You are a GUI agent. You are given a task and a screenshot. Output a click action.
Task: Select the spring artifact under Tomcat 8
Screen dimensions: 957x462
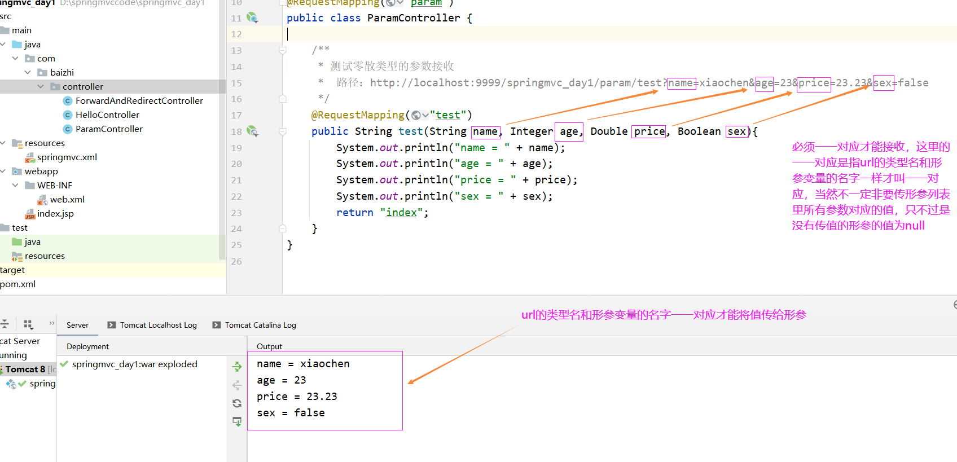click(42, 383)
